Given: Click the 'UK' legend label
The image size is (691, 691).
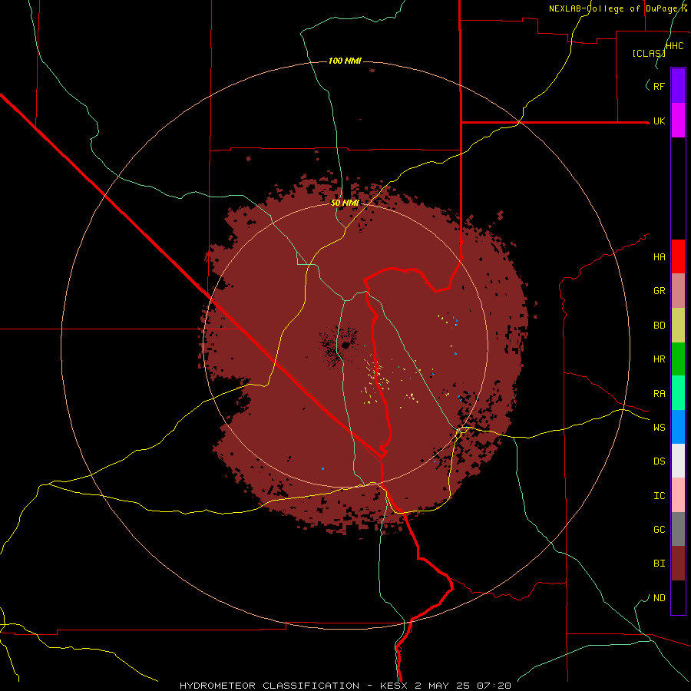Looking at the screenshot, I should [659, 121].
